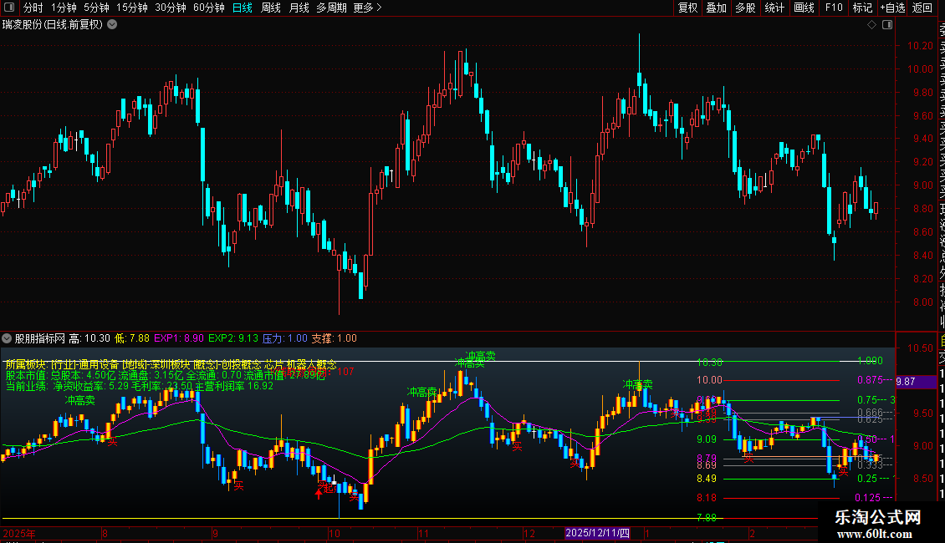Click the 7.88 low level label

pyautogui.click(x=707, y=517)
